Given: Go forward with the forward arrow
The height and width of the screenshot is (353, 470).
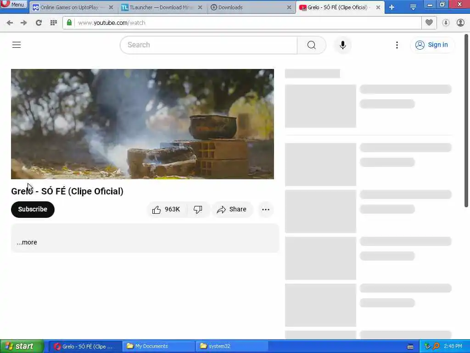Looking at the screenshot, I should tap(24, 23).
